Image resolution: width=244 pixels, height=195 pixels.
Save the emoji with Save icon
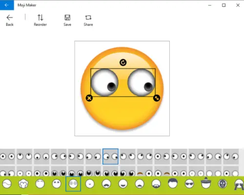coord(67,20)
